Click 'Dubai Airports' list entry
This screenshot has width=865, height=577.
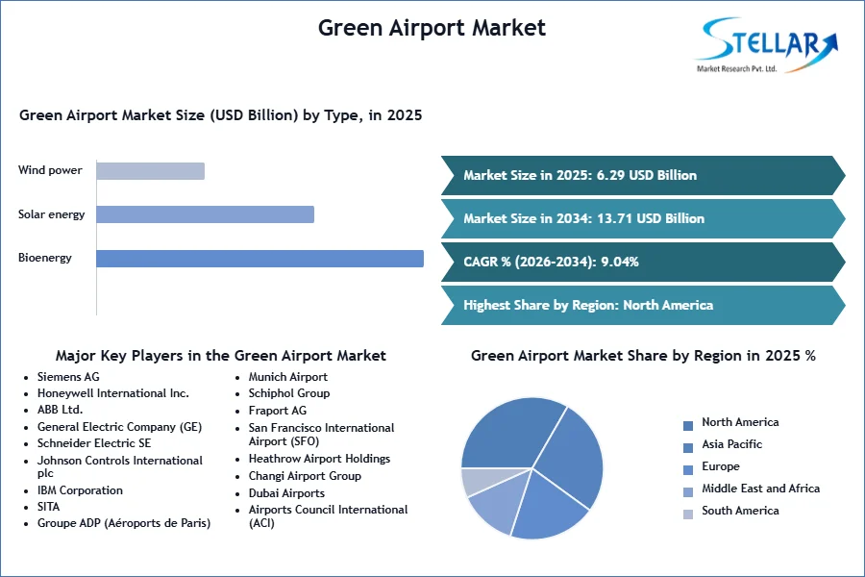[286, 493]
